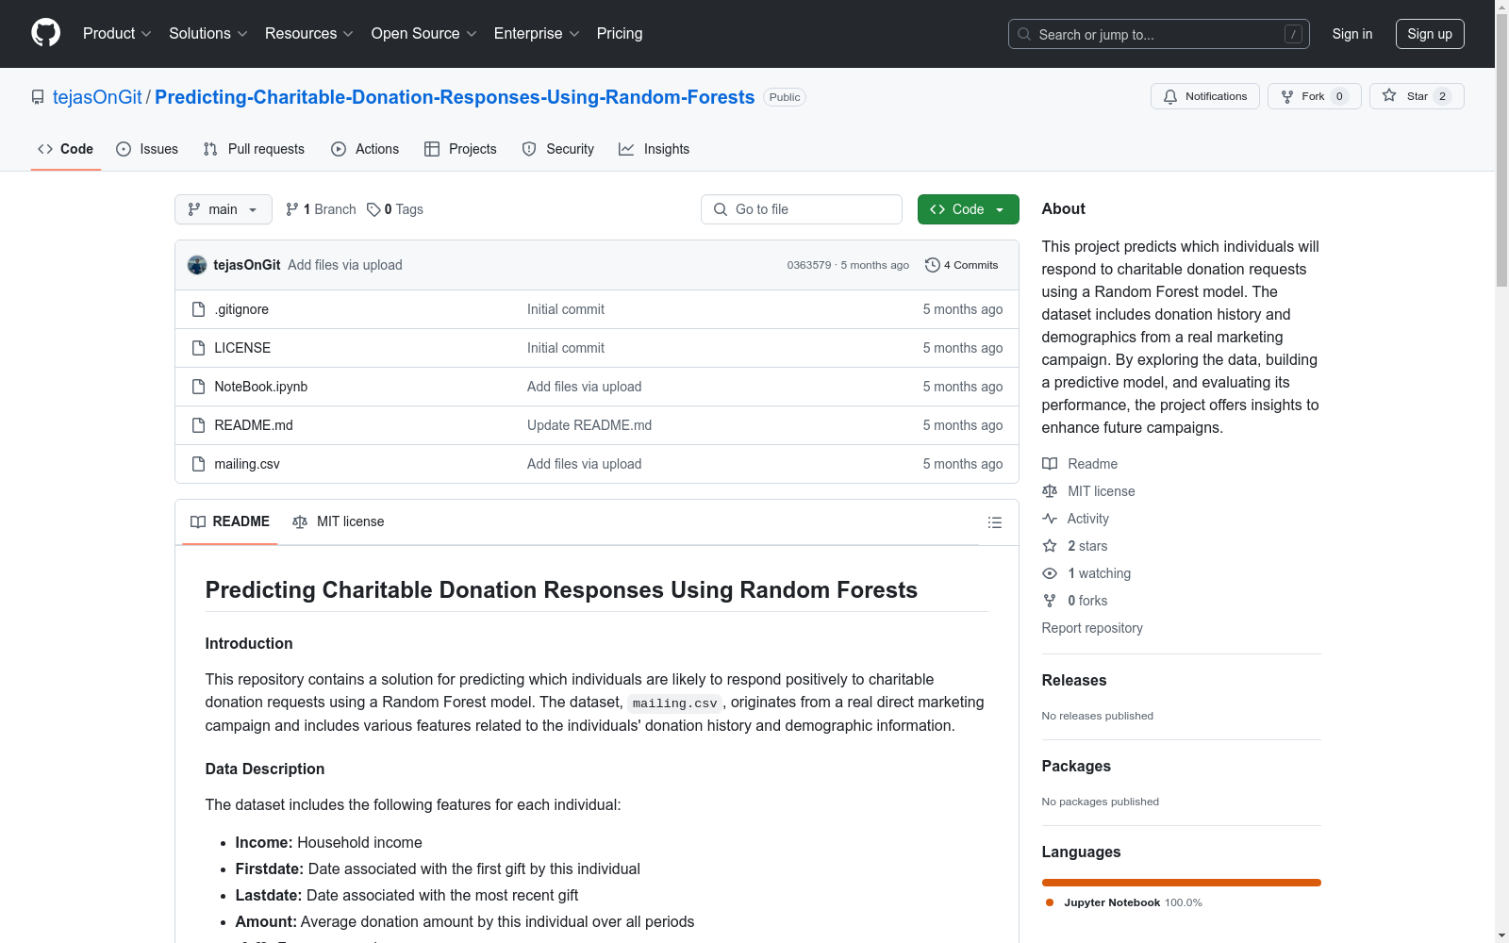Click the Fork button
1509x943 pixels.
(x=1315, y=96)
